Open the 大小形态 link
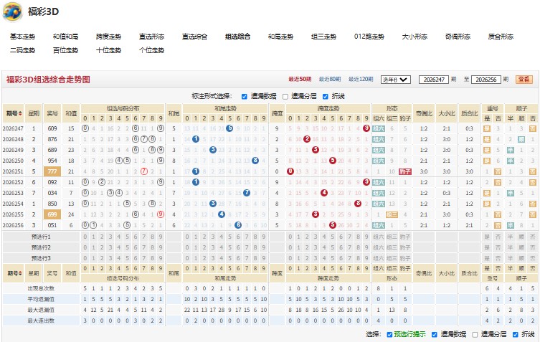Screen dimensions: 540x342 415,37
